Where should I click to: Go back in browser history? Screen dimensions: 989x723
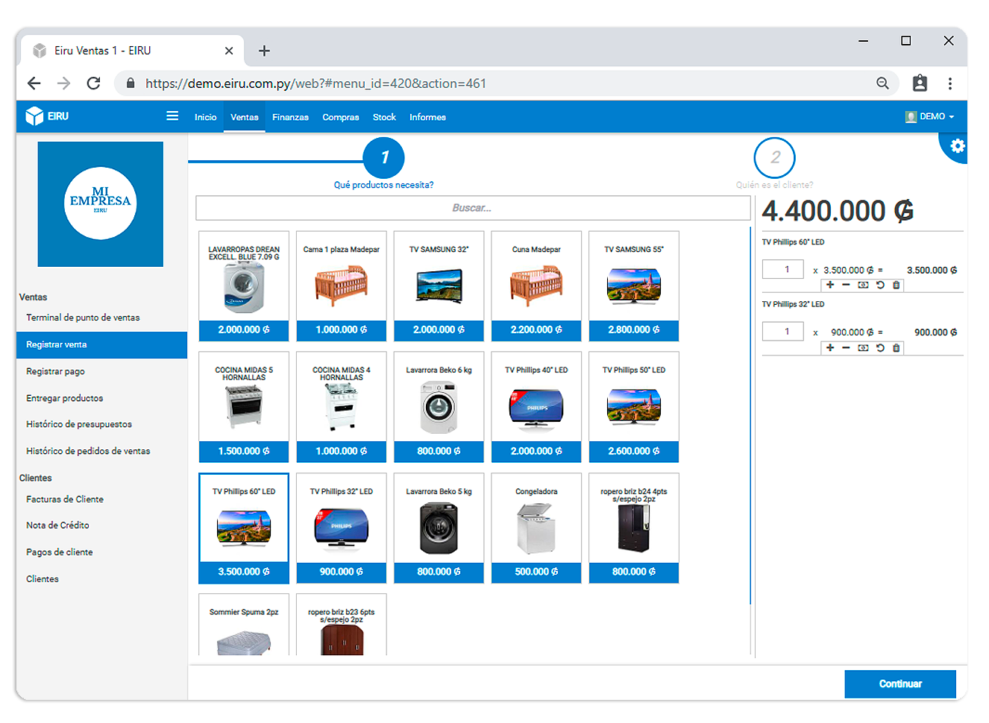pos(34,83)
